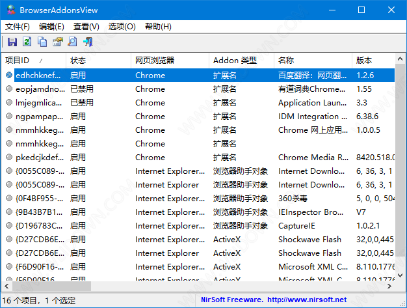The height and width of the screenshot is (308, 407).
Task: Open the 查看(V) menu
Action: 86,27
